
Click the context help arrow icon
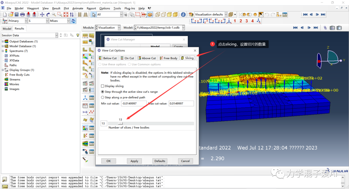149,8
